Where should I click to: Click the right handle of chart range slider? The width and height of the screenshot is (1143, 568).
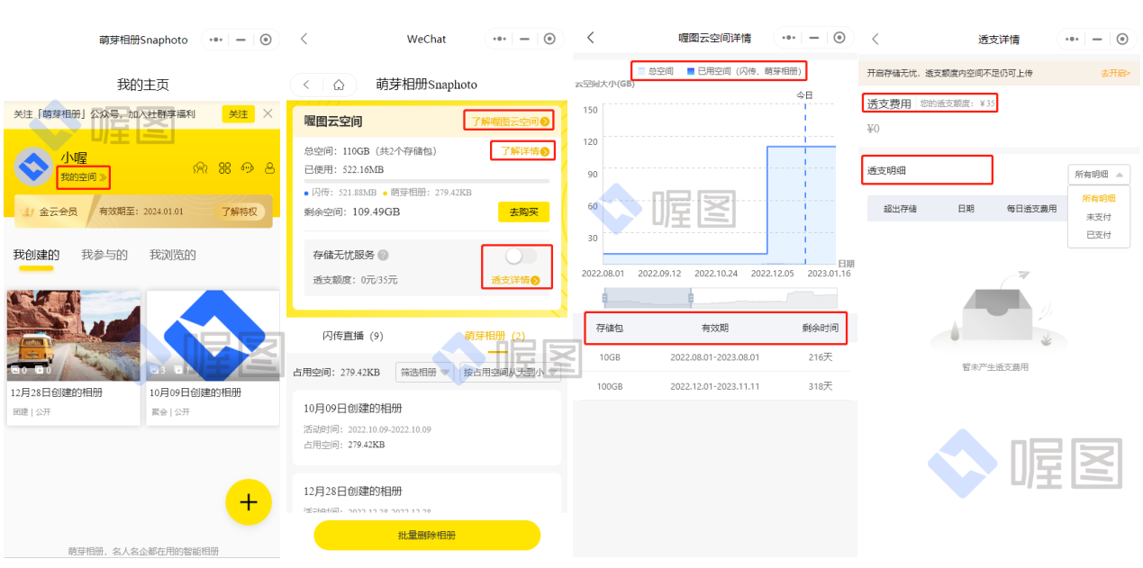click(x=690, y=298)
